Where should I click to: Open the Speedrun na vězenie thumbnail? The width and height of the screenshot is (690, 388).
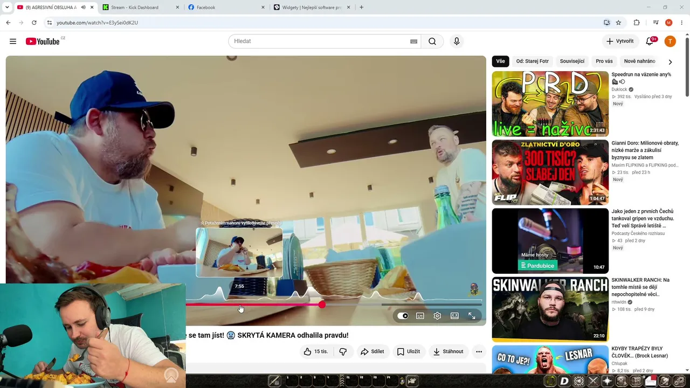pyautogui.click(x=550, y=104)
